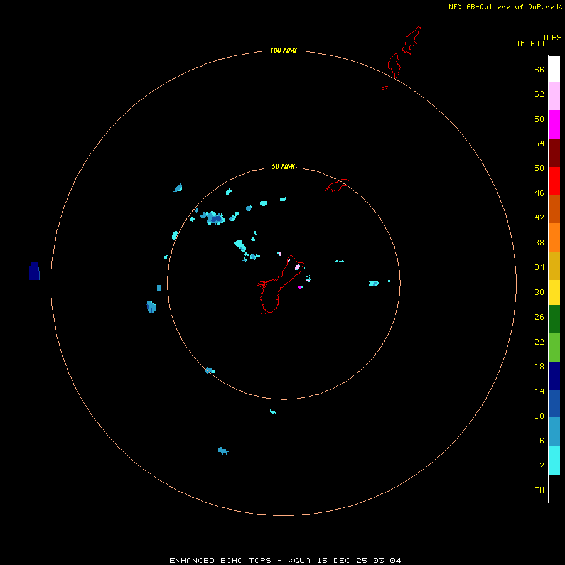Click the '58' legend value
The height and width of the screenshot is (565, 565).
point(539,119)
